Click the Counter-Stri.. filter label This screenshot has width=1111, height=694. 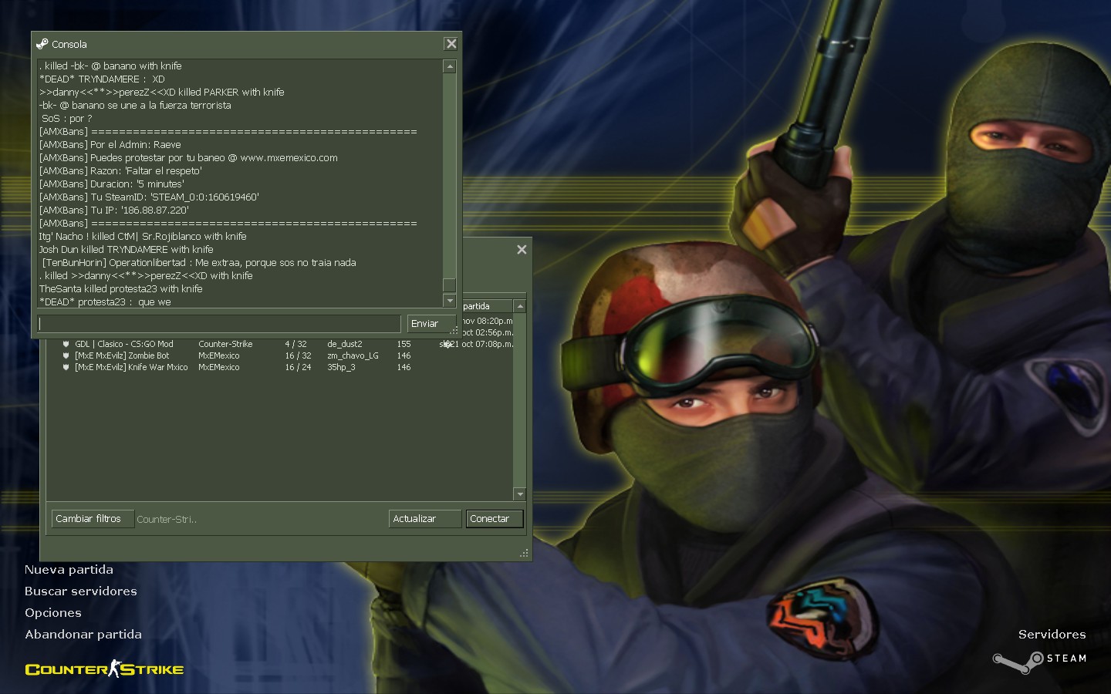click(x=167, y=520)
